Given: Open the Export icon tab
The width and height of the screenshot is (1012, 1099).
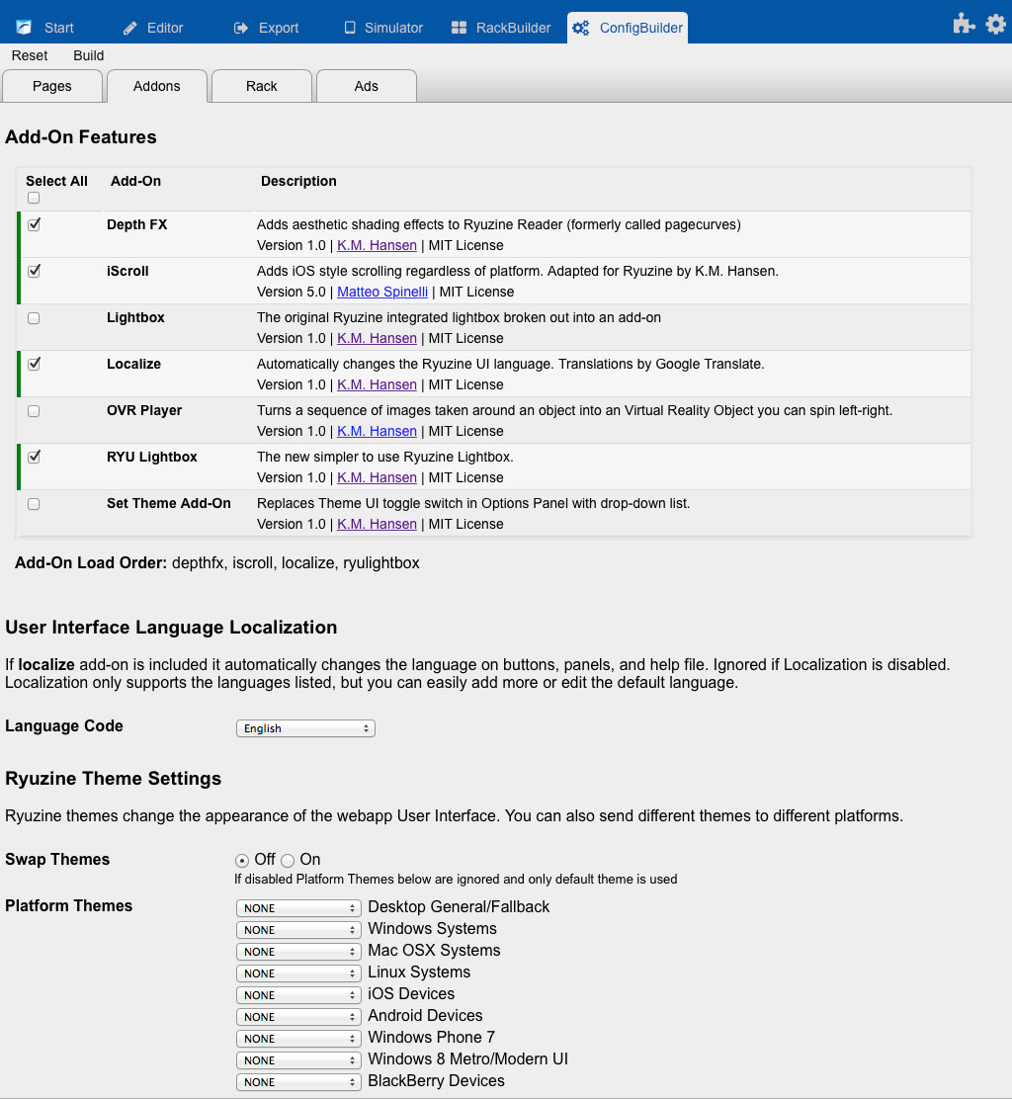Looking at the screenshot, I should (x=241, y=28).
